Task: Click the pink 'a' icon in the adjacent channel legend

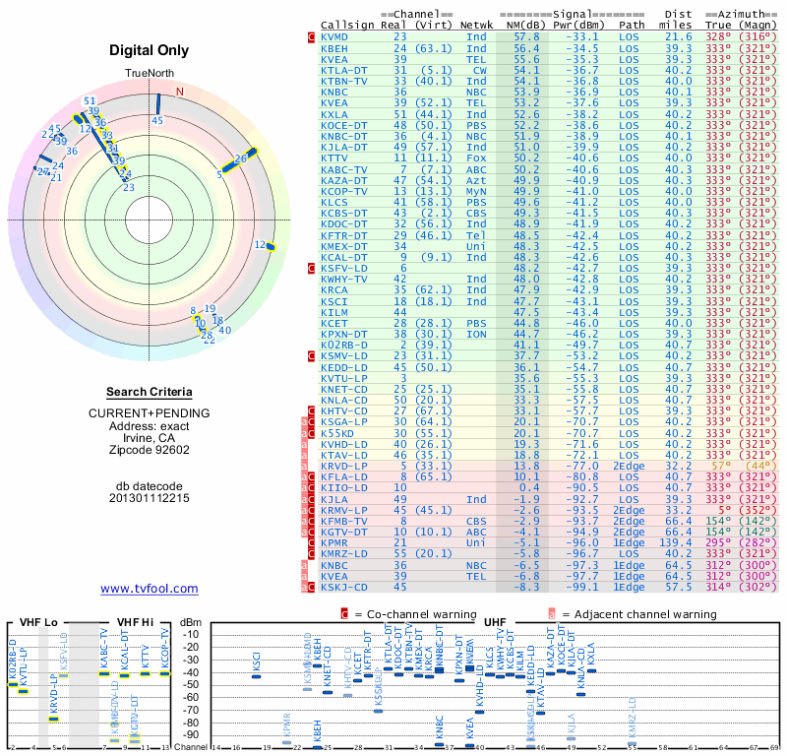Action: pos(552,614)
